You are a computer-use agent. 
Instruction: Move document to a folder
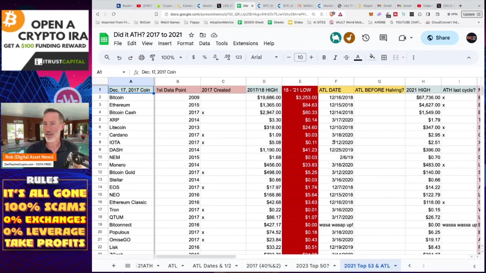pos(203,35)
